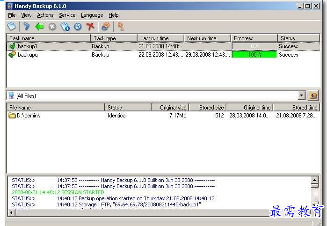
Task: Open the Help menu
Action: [114, 15]
